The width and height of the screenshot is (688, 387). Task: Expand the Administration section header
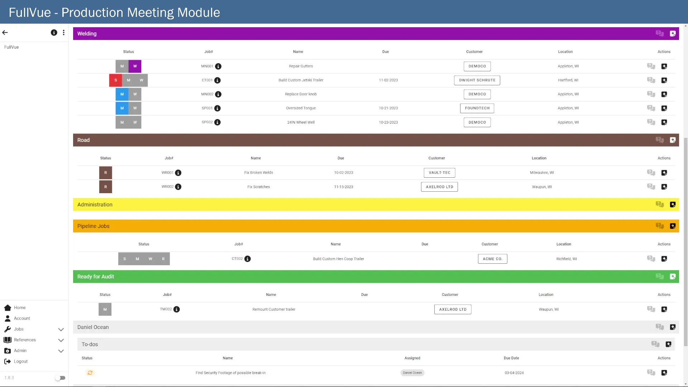(376, 205)
